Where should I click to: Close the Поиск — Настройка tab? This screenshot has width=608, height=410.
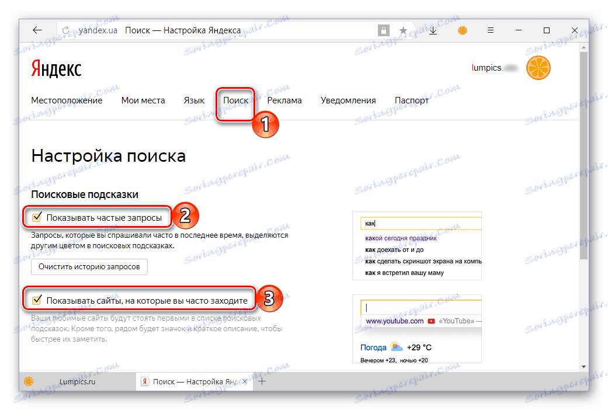[x=245, y=382]
